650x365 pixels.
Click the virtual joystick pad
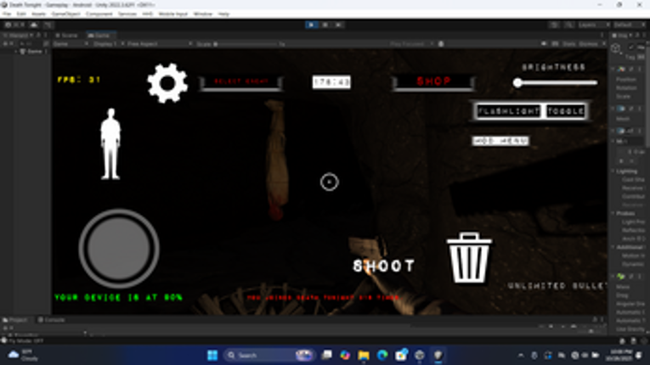point(119,249)
